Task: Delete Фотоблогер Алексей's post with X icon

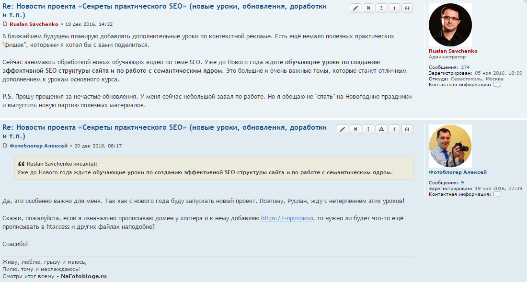Action: click(x=355, y=129)
